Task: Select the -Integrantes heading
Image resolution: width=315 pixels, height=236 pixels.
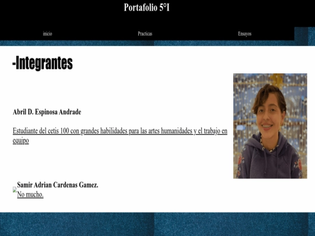Action: (x=43, y=63)
